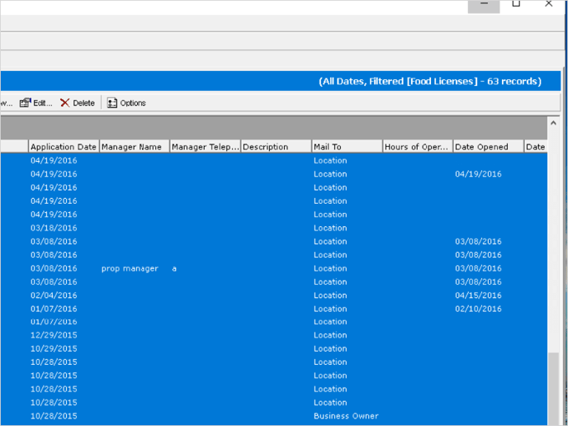The width and height of the screenshot is (568, 426).
Task: Maximize the window
Action: click(x=516, y=4)
